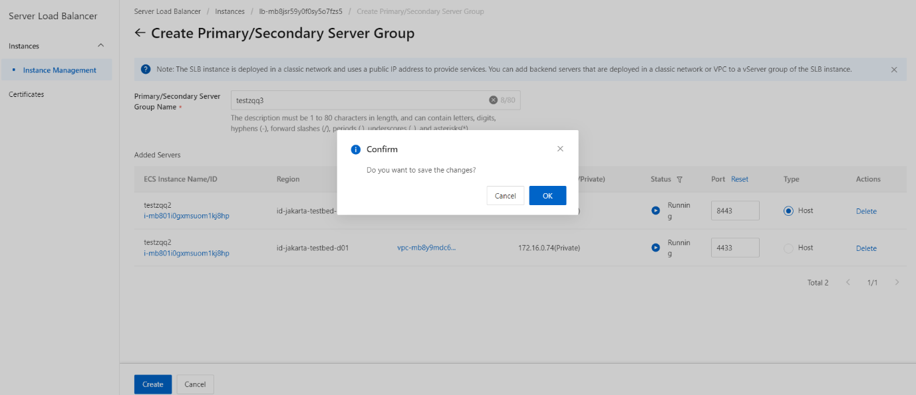Delete the server with port 8443
Viewport: 916px width, 395px height.
(866, 211)
